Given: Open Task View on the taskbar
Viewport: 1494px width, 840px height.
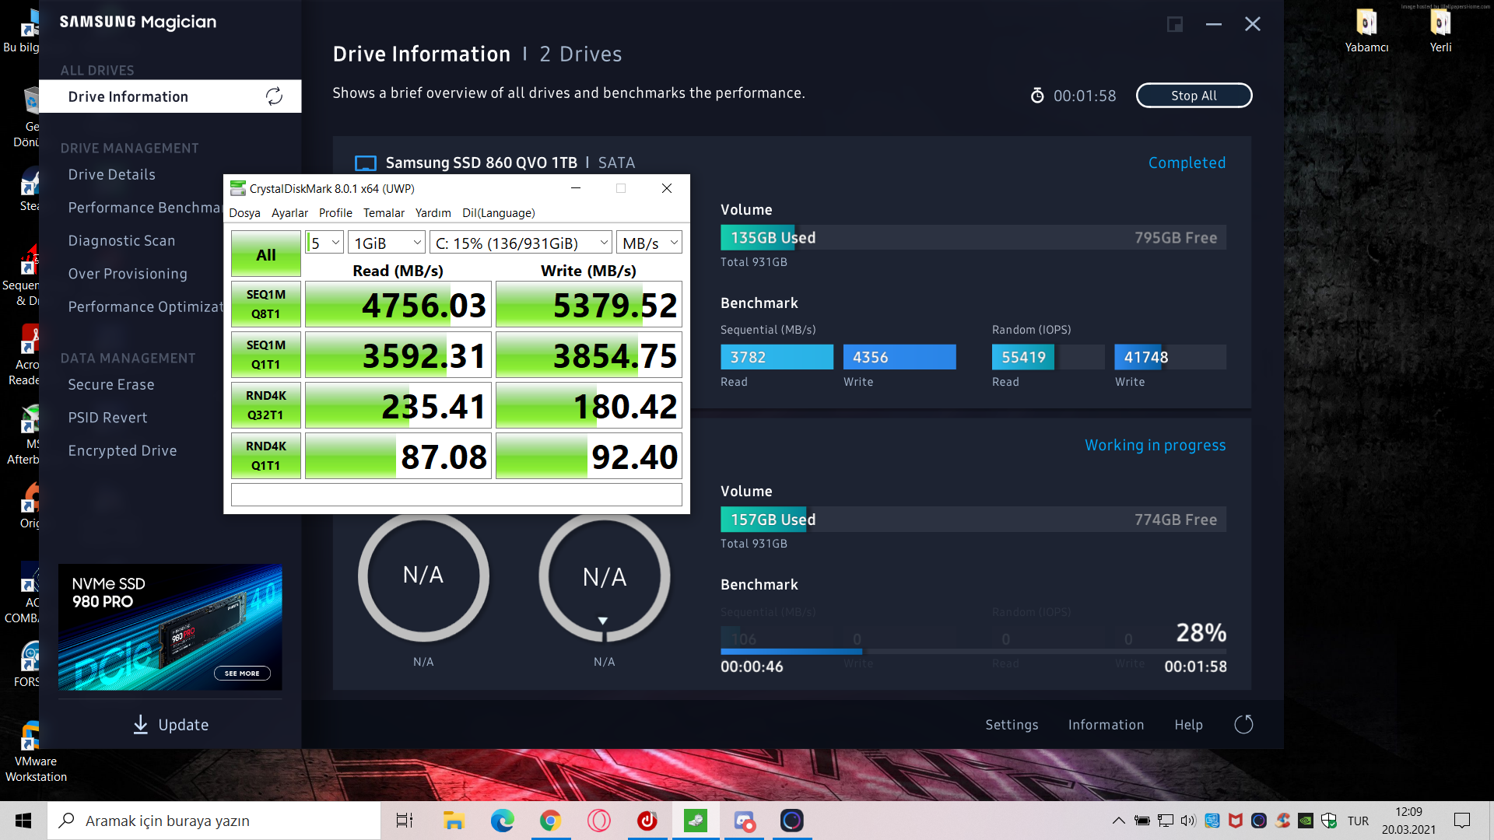Looking at the screenshot, I should (x=405, y=821).
